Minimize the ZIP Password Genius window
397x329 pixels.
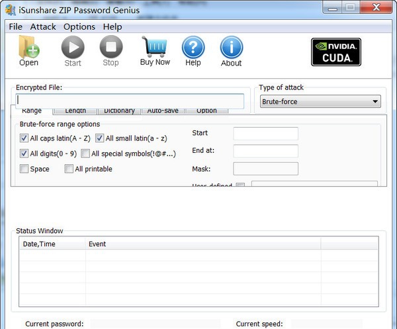pyautogui.click(x=332, y=7)
